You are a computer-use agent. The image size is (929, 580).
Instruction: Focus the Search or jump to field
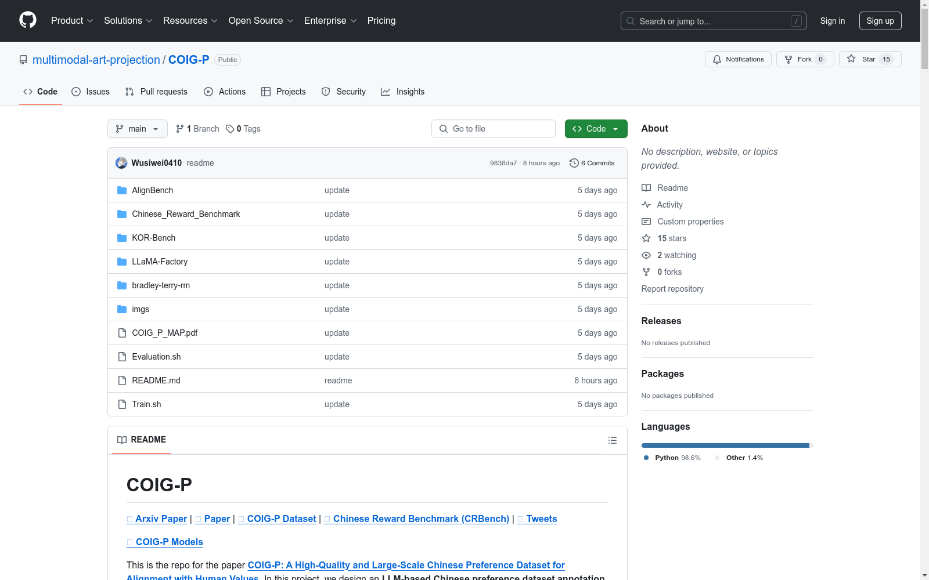(714, 21)
